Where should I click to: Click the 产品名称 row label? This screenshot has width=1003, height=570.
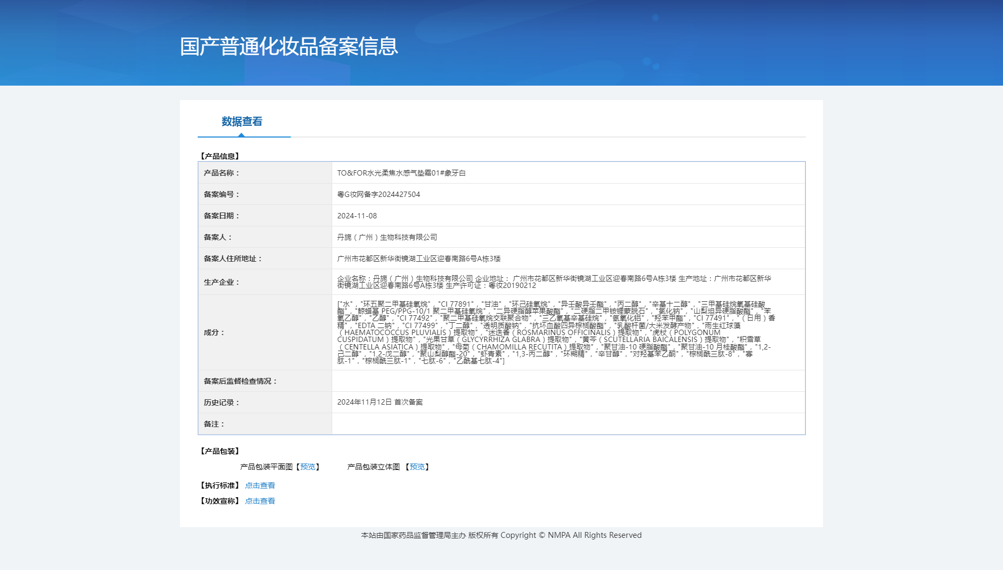(221, 173)
